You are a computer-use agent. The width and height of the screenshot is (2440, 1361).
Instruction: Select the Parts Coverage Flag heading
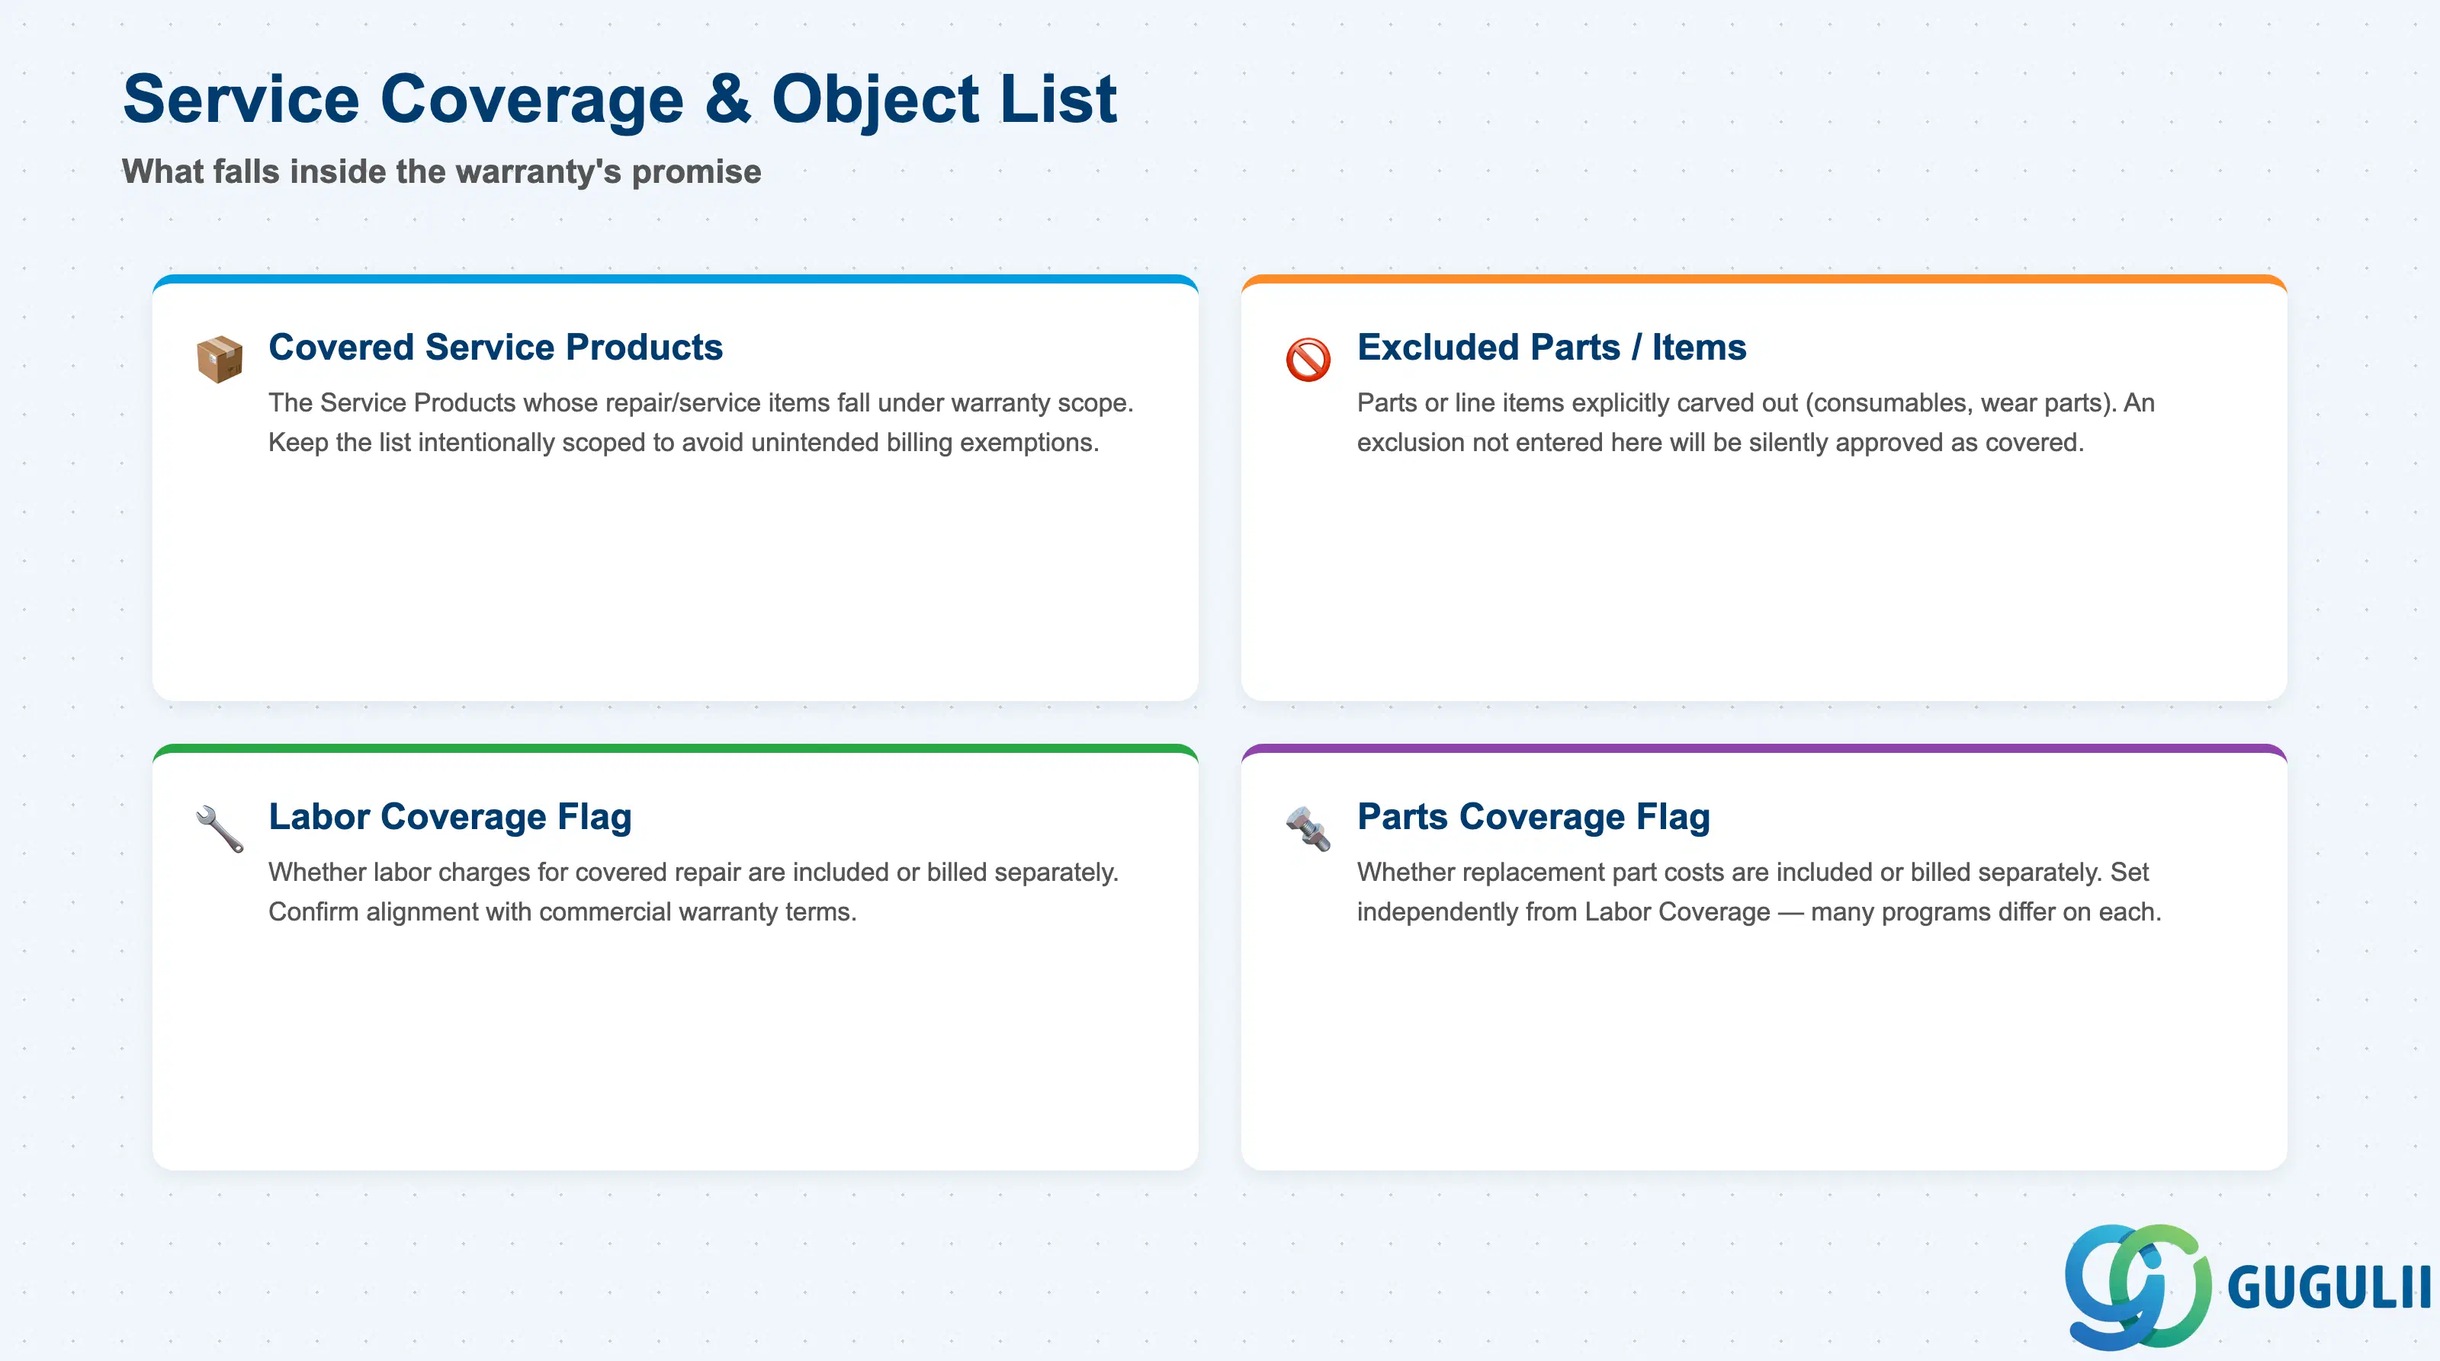[1533, 817]
